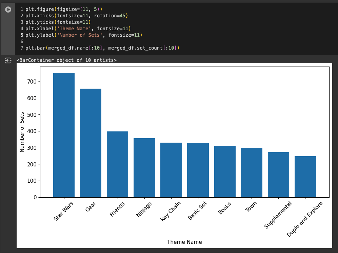
Task: Click the BarContainer output text
Action: click(x=66, y=60)
